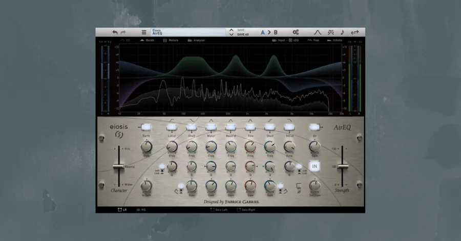Image resolution: width=461 pixels, height=241 pixels.
Task: Go to previous preset with up chevron
Action: pos(232,30)
